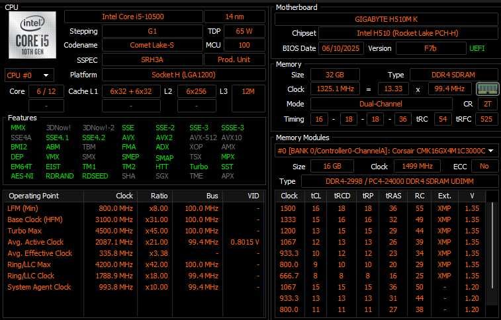
Task: Click the MCU value 100
Action: 244,45
